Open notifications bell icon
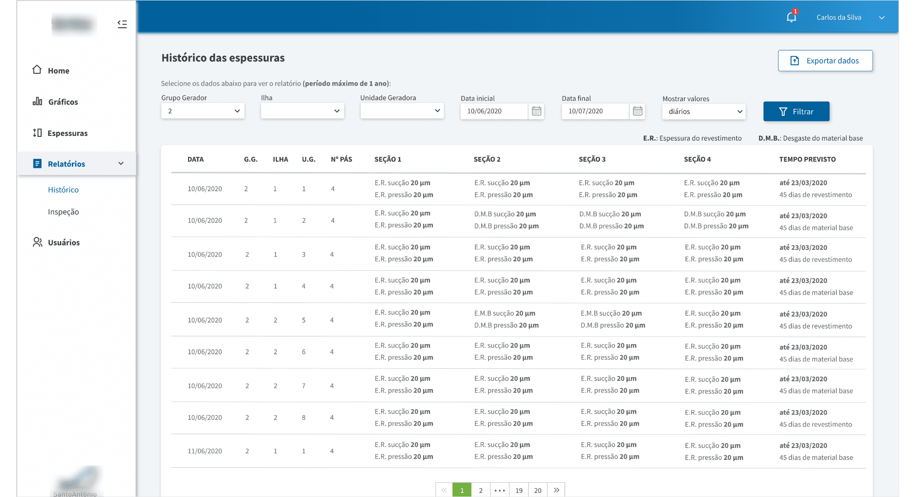Screen dimensions: 915x497 click(791, 17)
